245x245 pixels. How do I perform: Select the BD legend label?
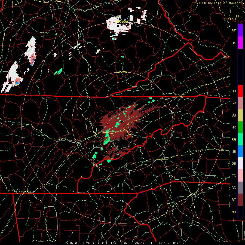(234, 115)
